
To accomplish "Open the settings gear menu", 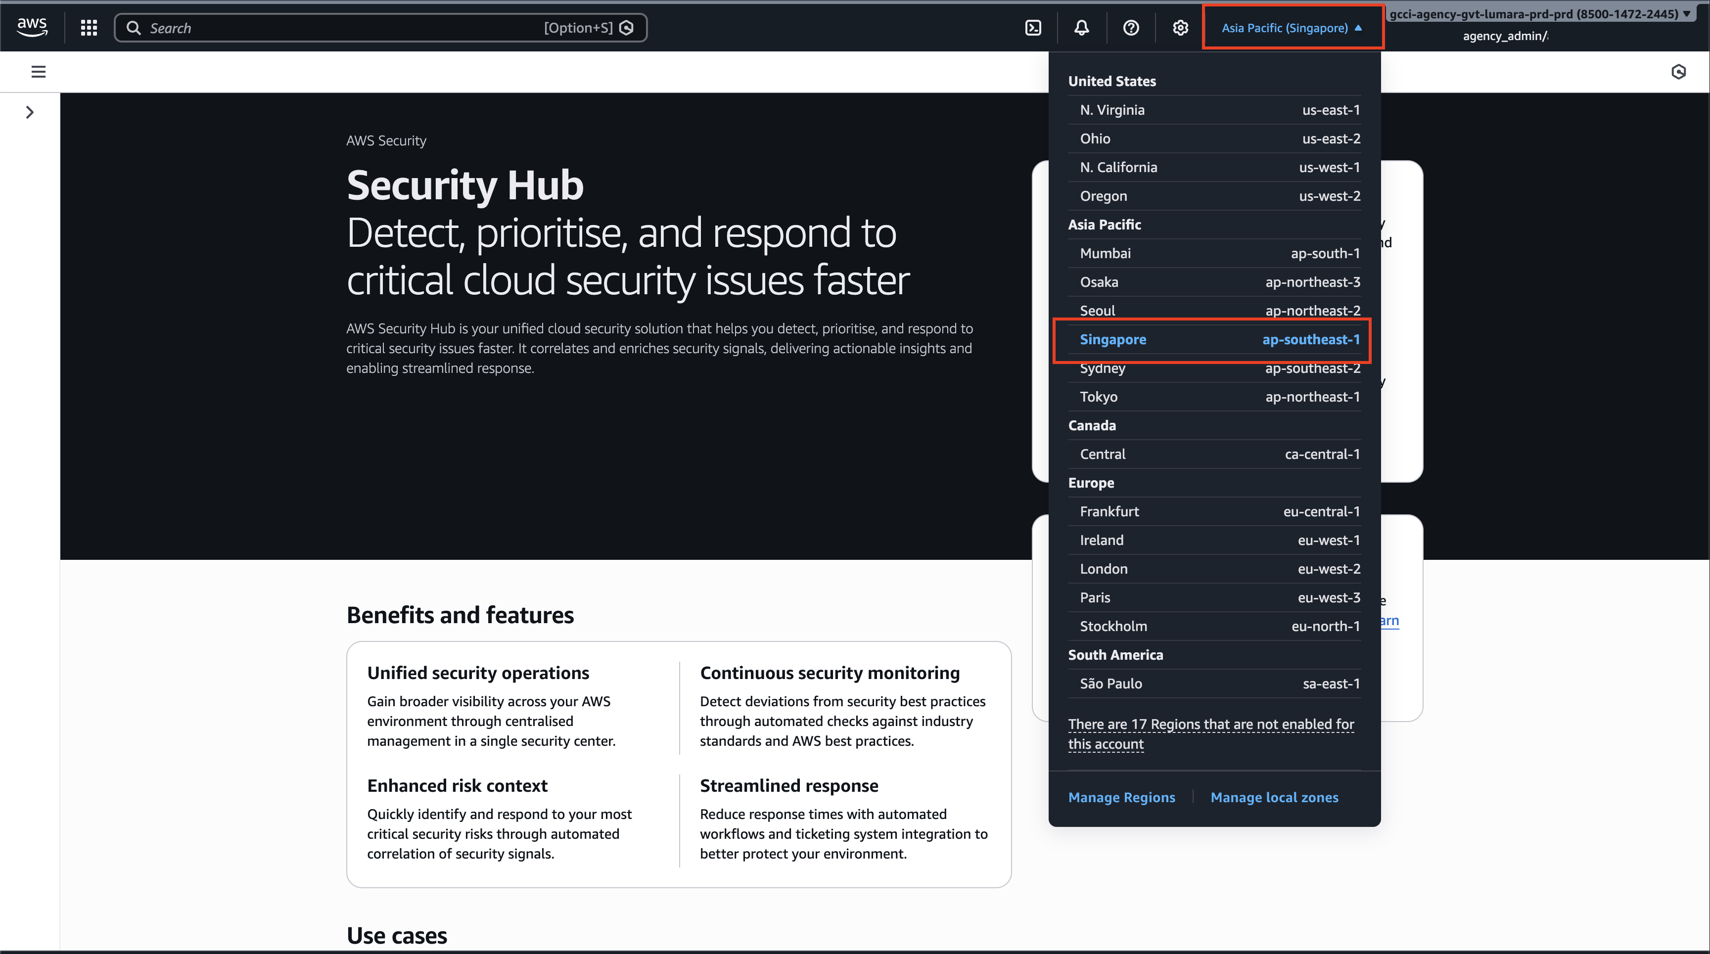I will pyautogui.click(x=1180, y=27).
